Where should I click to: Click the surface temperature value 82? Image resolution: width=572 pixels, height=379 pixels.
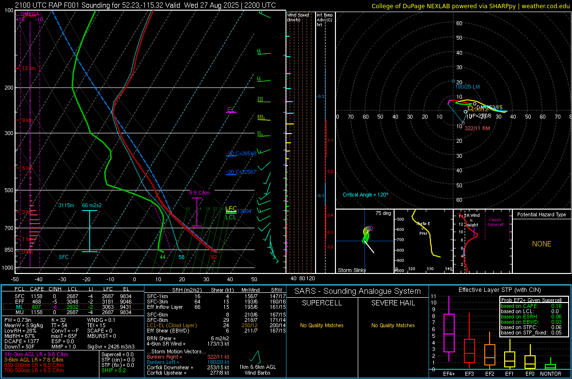(x=214, y=257)
